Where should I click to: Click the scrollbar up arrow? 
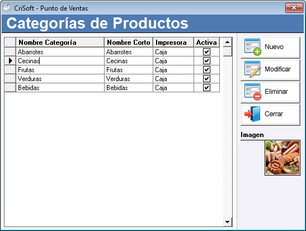(227, 42)
